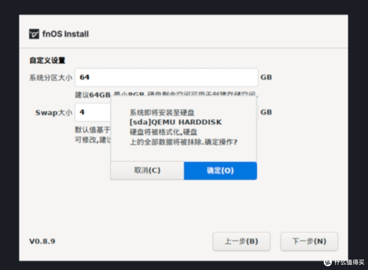
Task: Click the 建议64GB hint text
Action: (x=93, y=95)
